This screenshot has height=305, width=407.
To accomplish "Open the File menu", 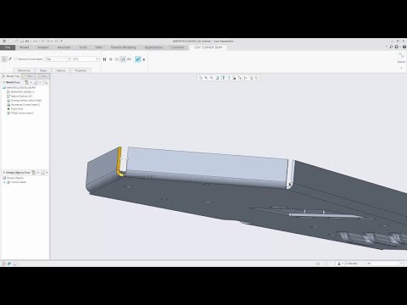I will tap(8, 47).
